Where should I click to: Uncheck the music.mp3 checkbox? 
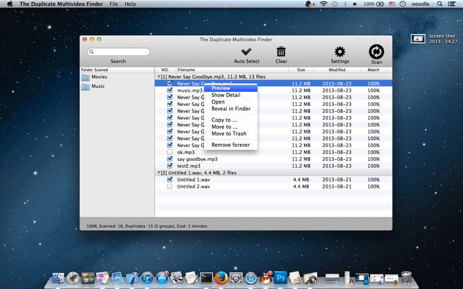pos(170,90)
